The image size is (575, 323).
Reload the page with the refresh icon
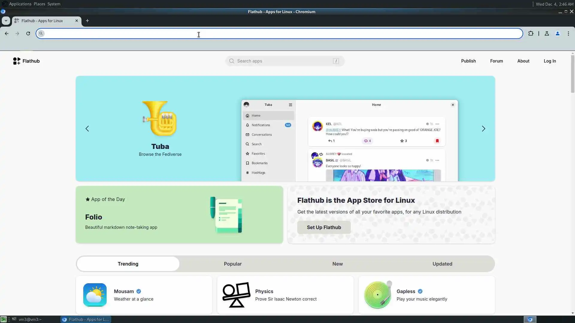pos(28,33)
